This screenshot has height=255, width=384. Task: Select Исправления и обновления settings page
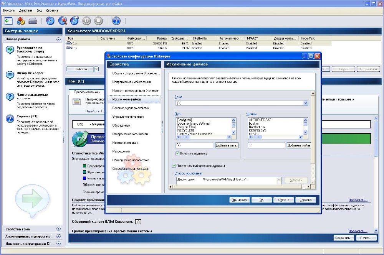pos(131,82)
